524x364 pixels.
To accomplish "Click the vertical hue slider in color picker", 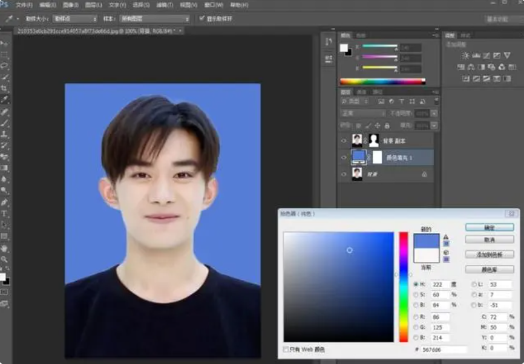I will point(404,287).
